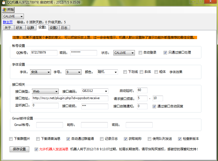The height and width of the screenshot is (161, 218).
Task: Click the account 密码 field in 帐号设置
Action: pos(84,53)
